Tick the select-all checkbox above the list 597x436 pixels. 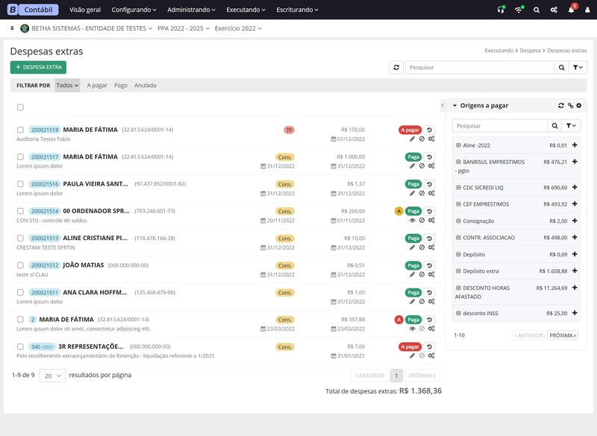point(21,107)
